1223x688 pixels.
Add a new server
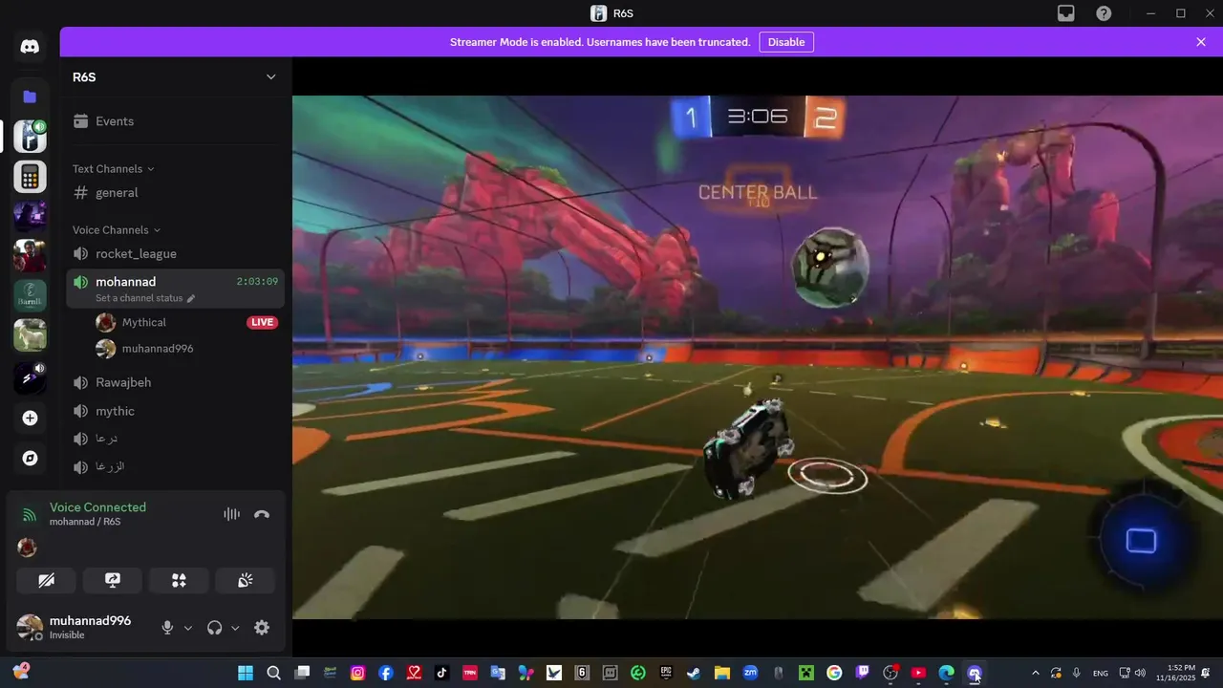[30, 418]
